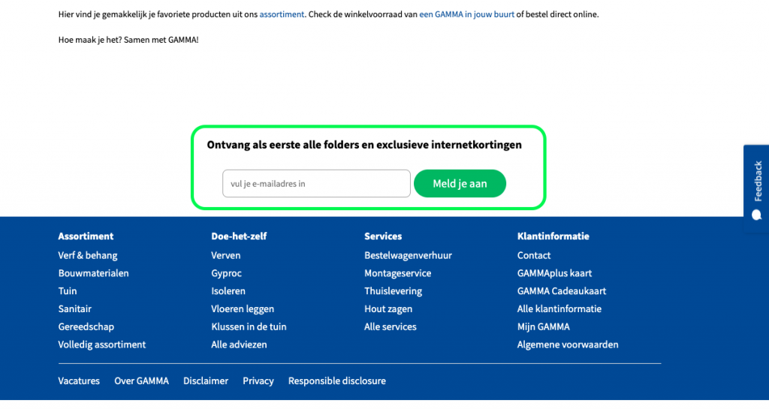Open Verf & behang footer link
This screenshot has height=409, width=769.
(88, 255)
